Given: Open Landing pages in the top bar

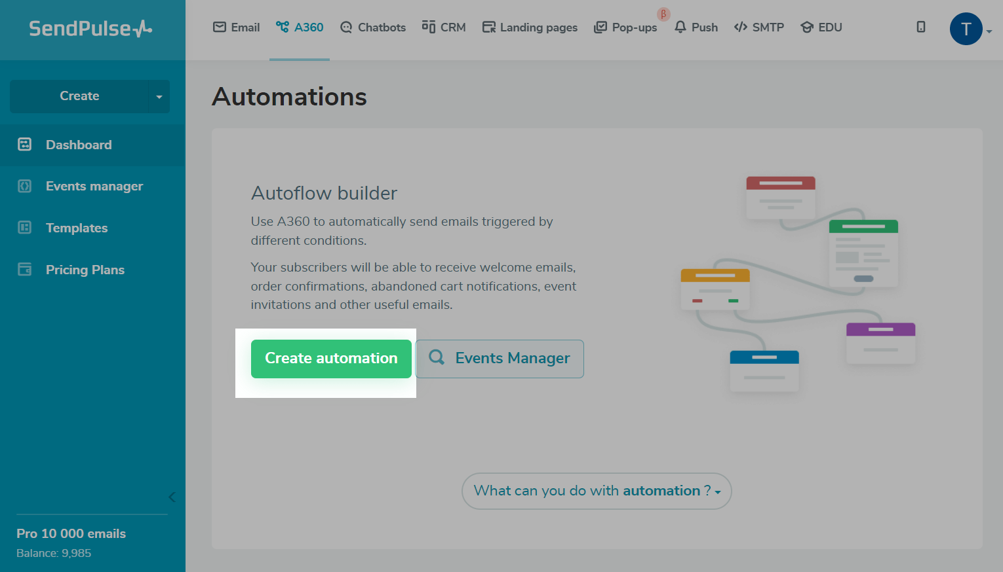Looking at the screenshot, I should (x=530, y=27).
